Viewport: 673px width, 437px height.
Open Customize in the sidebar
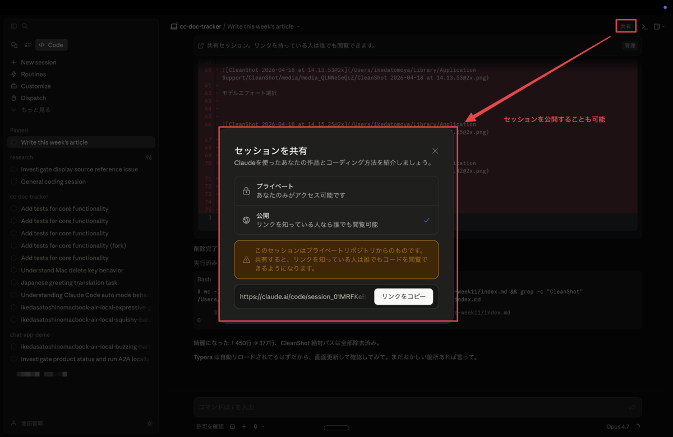point(35,86)
